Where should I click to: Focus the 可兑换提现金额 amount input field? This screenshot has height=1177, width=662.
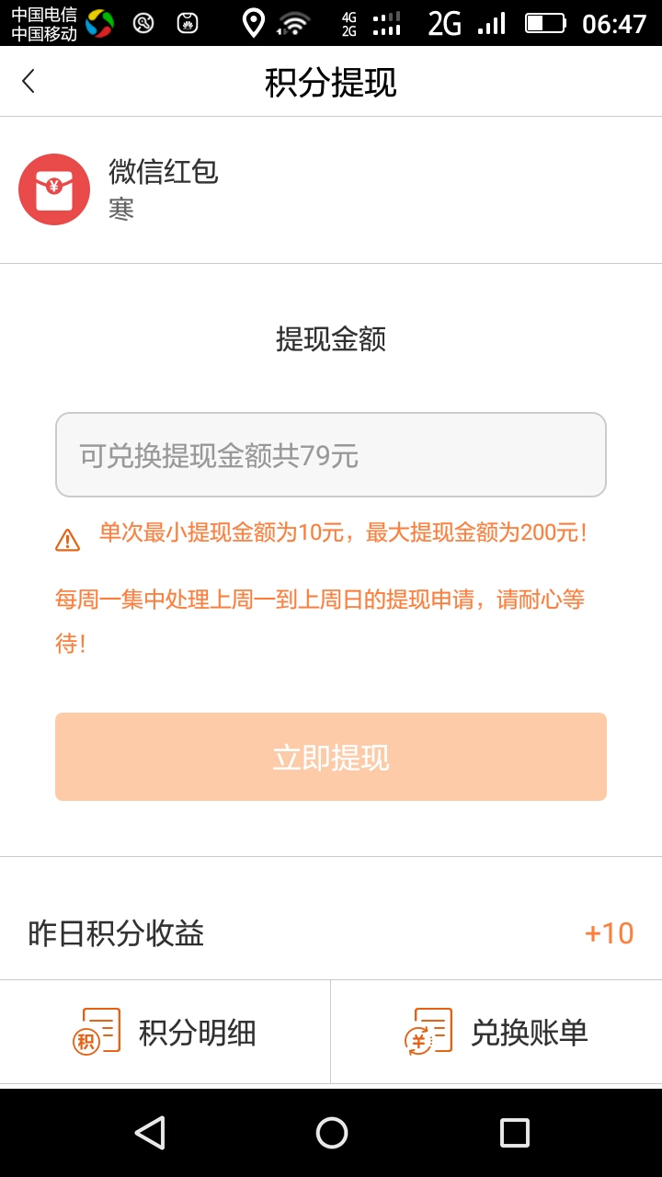coord(331,455)
